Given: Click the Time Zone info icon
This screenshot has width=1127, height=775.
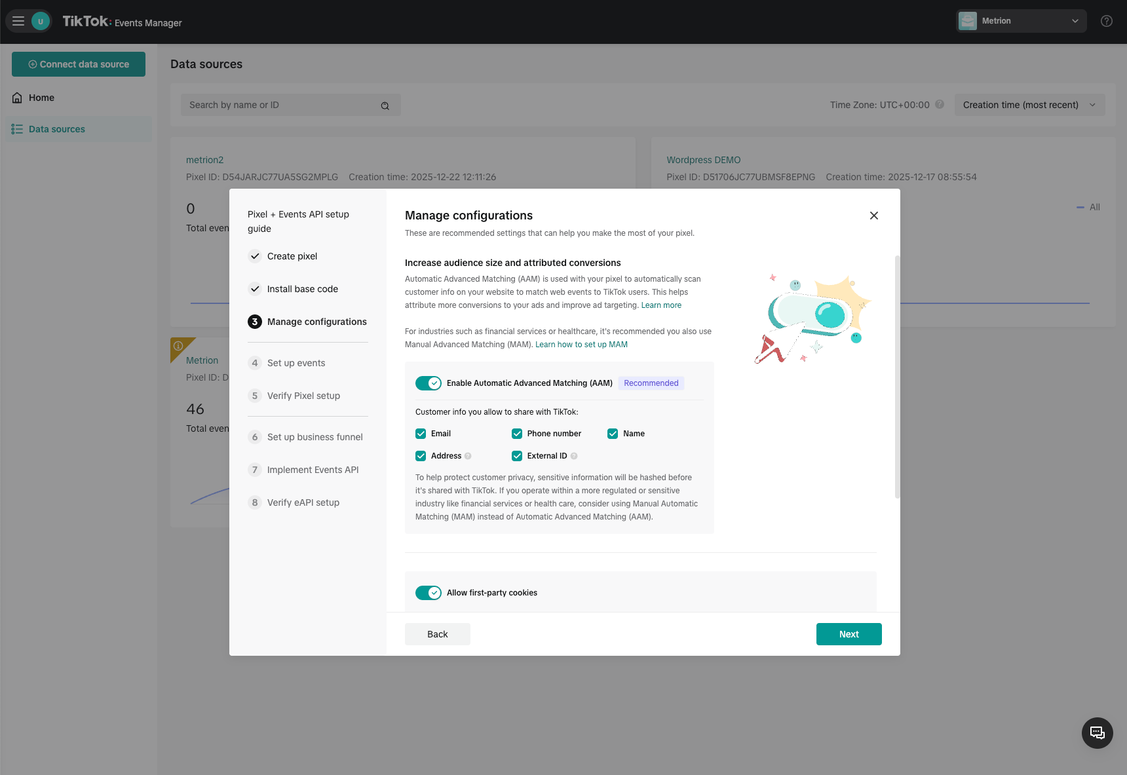Looking at the screenshot, I should (x=940, y=104).
